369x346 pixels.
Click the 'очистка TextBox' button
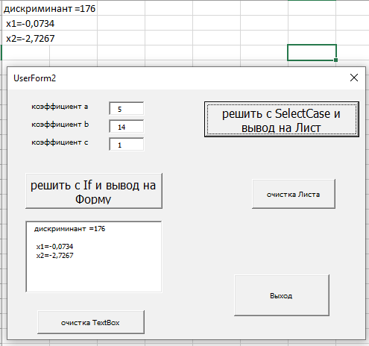click(91, 322)
